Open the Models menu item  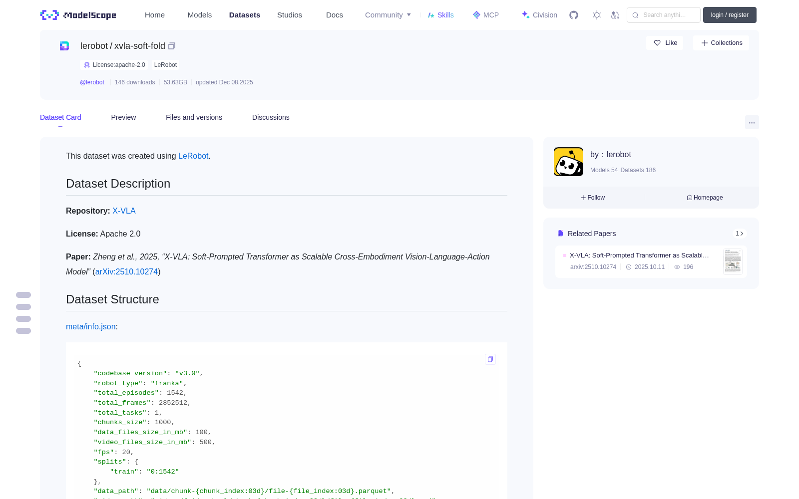(x=200, y=15)
